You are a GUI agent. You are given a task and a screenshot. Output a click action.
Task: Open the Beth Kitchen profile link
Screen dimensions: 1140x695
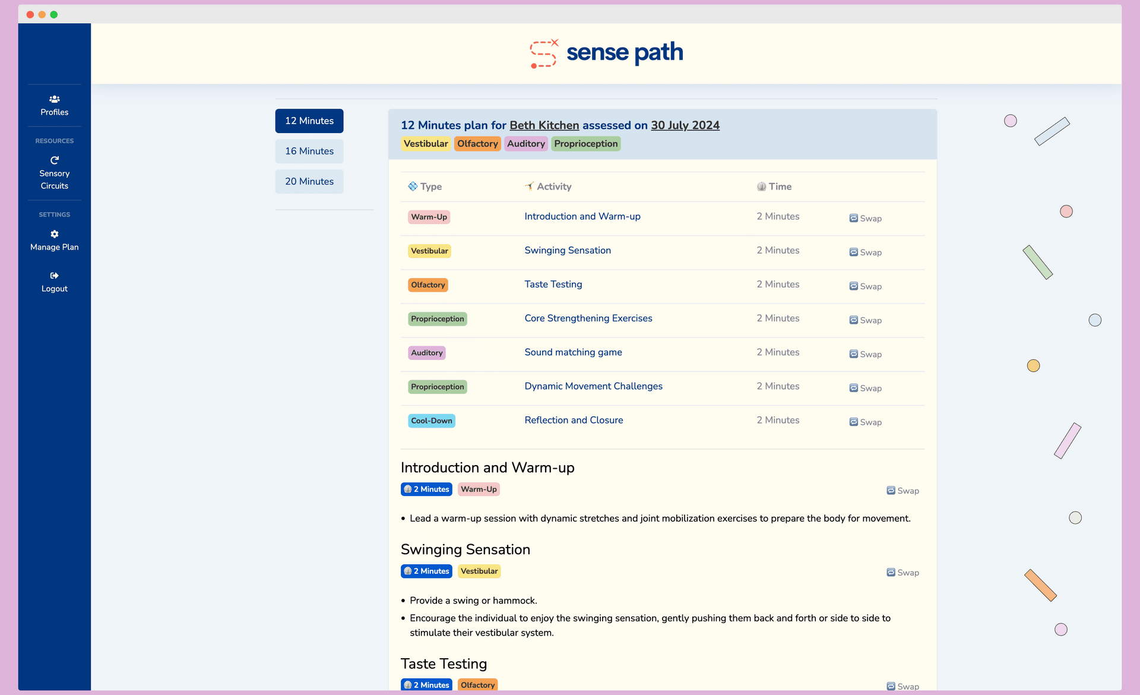coord(544,125)
